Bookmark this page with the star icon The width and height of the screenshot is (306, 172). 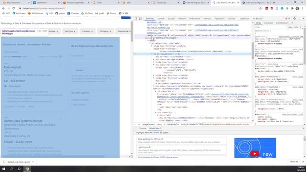(260, 9)
